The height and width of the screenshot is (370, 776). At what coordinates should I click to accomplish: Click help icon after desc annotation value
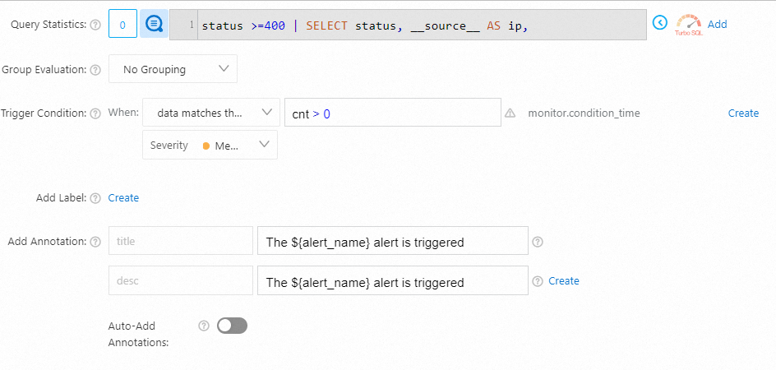[x=538, y=281]
